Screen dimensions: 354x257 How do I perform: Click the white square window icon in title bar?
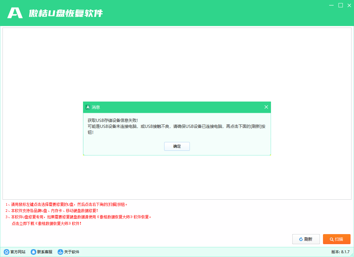click(x=340, y=5)
